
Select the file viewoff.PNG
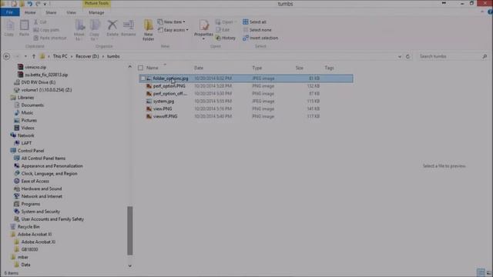[165, 116]
